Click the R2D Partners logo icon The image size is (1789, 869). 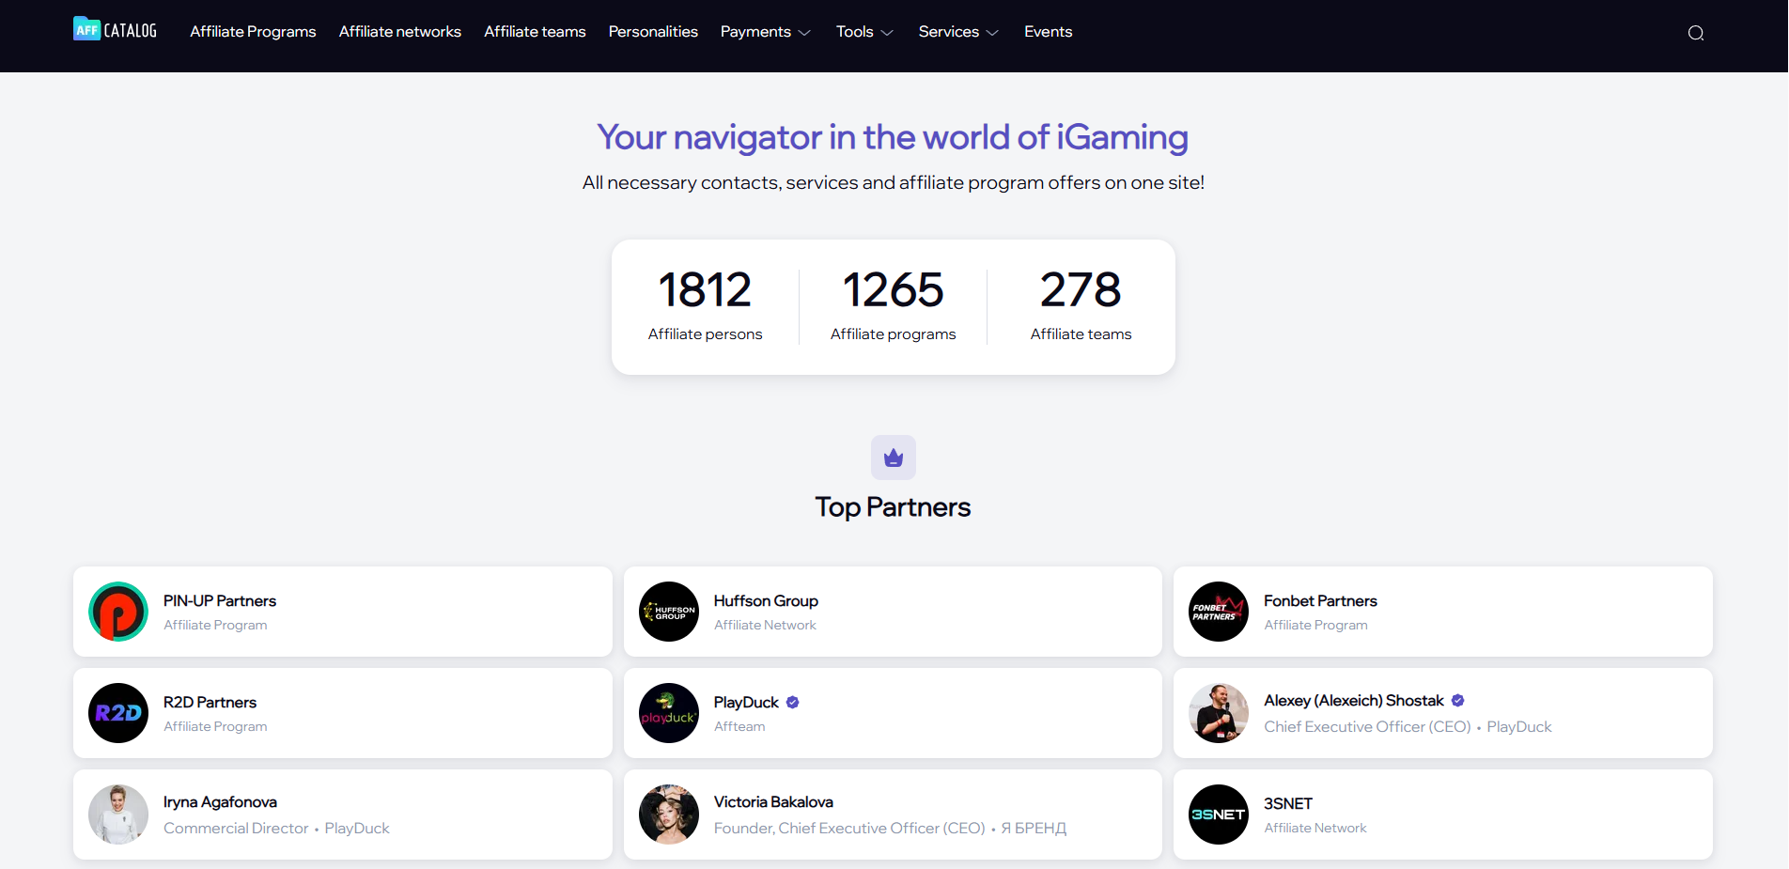point(118,713)
